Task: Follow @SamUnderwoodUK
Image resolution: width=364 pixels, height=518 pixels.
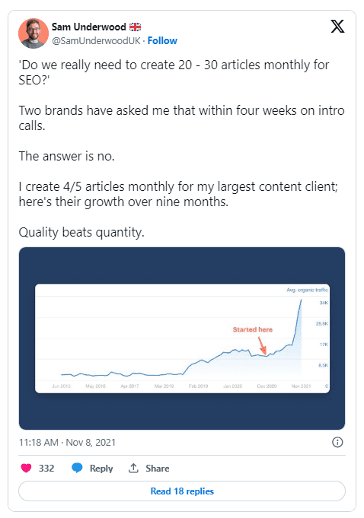Action: 162,40
